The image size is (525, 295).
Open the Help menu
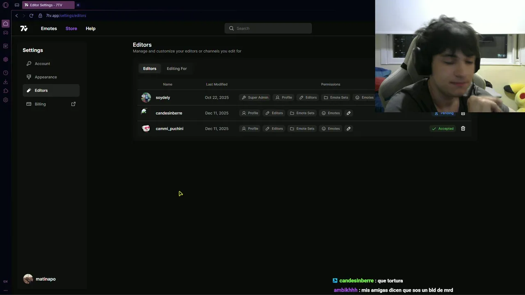(91, 28)
